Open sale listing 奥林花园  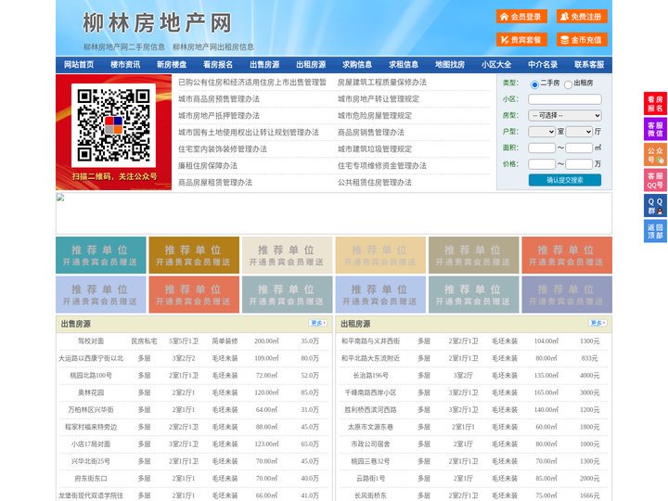click(91, 392)
